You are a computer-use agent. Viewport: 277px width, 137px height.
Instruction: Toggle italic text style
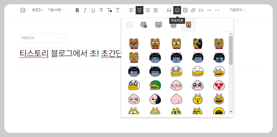point(85,10)
